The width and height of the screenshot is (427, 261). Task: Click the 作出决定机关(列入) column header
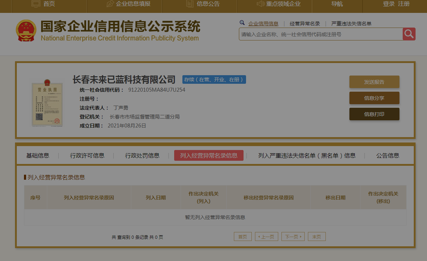tap(203, 198)
